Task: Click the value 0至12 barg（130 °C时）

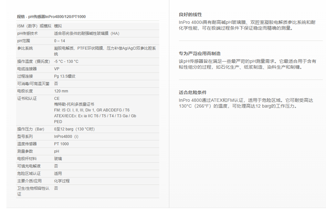Action: point(74,129)
